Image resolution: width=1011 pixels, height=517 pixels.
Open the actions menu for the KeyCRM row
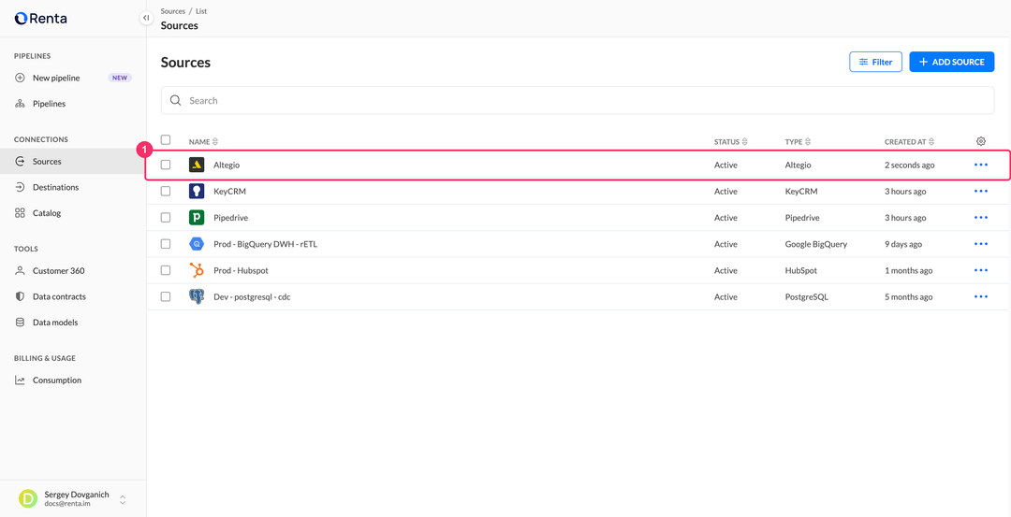coord(981,192)
